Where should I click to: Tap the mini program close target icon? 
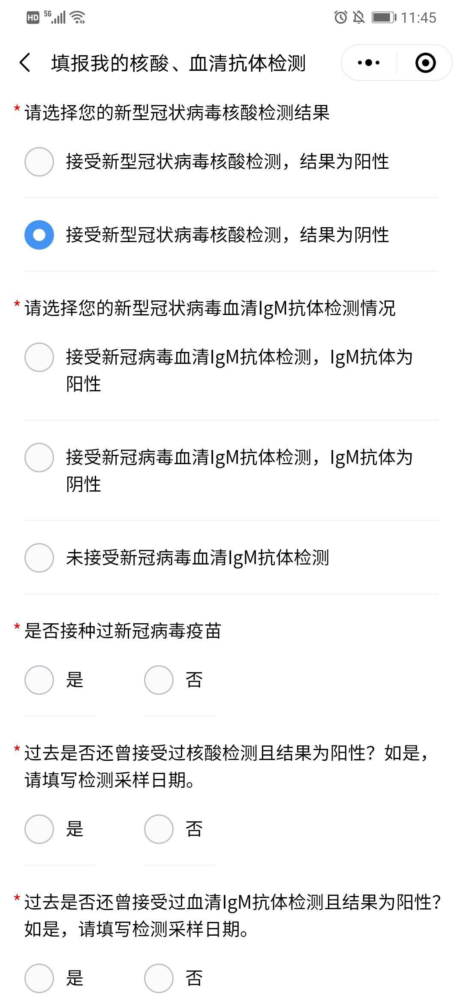(425, 63)
